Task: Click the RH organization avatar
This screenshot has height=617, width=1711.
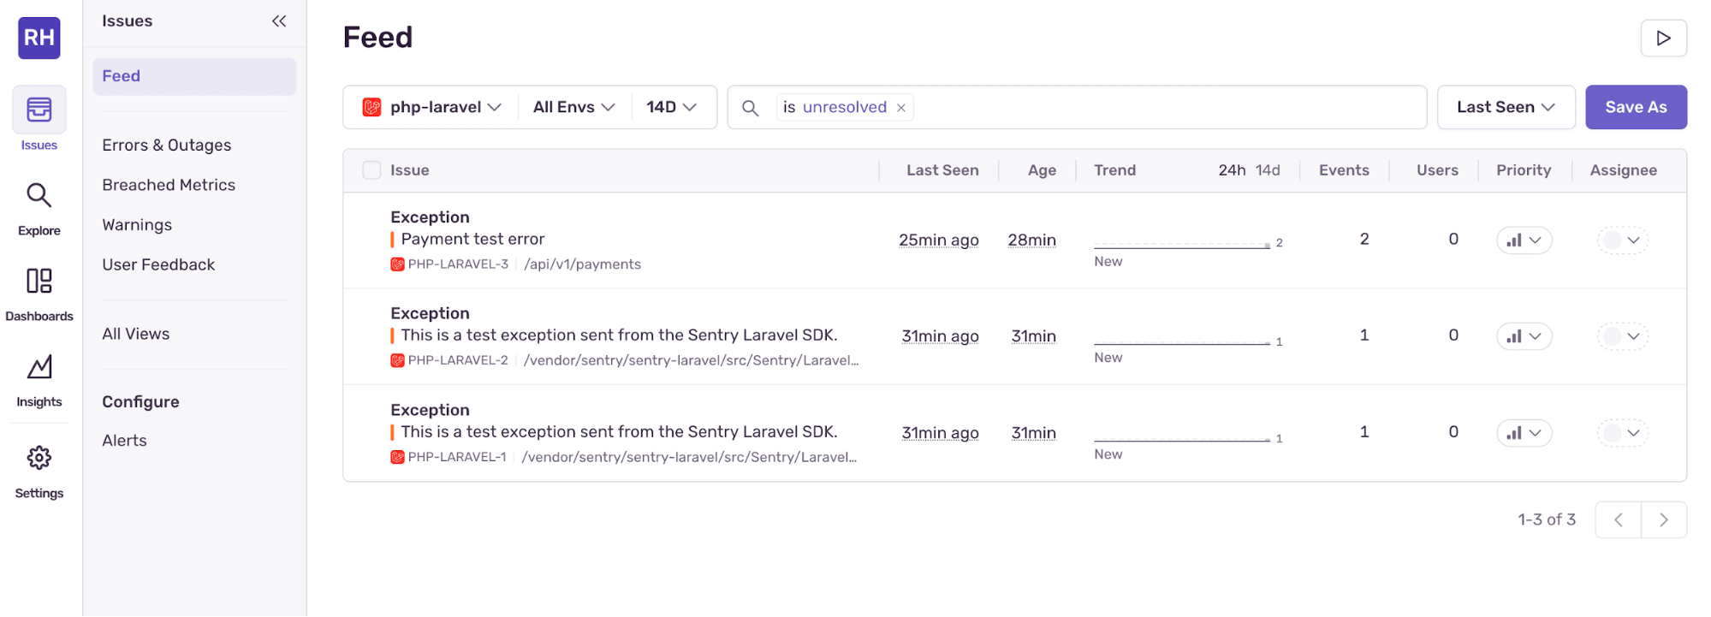Action: [x=39, y=38]
